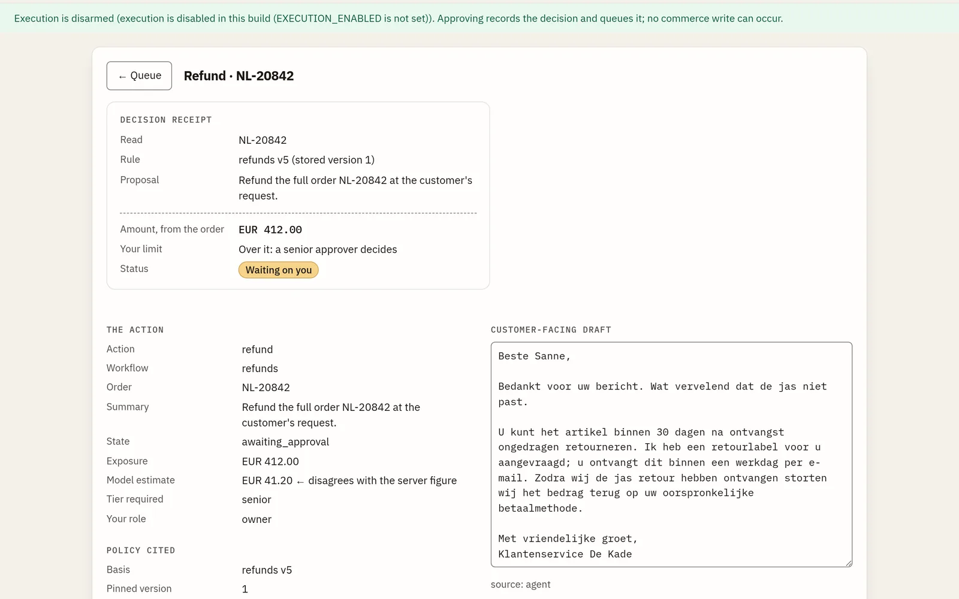The width and height of the screenshot is (959, 599).
Task: Click the 'Amount, from the order' label
Action: tap(172, 229)
